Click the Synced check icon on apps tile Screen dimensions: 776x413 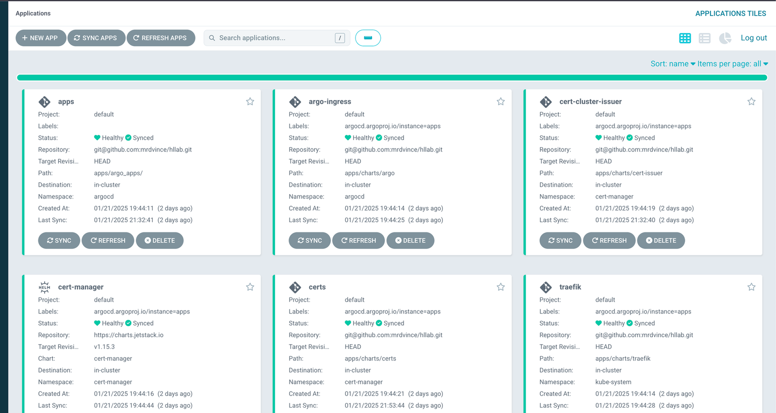click(129, 138)
